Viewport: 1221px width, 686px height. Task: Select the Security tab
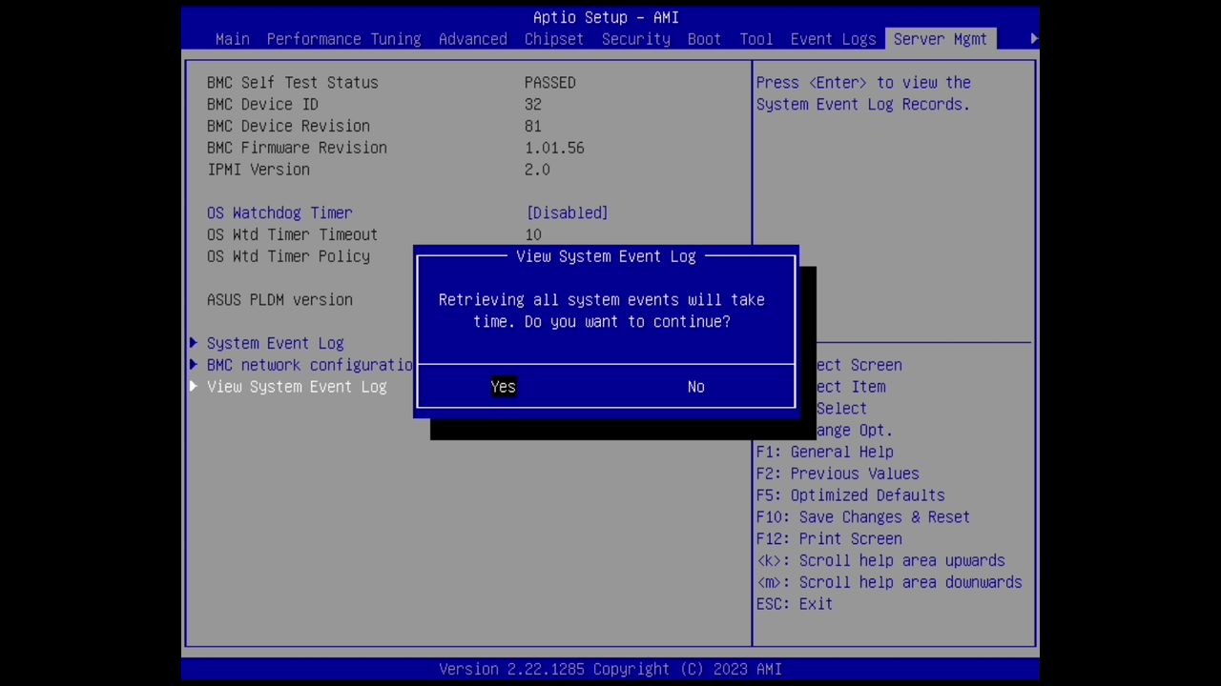635,39
